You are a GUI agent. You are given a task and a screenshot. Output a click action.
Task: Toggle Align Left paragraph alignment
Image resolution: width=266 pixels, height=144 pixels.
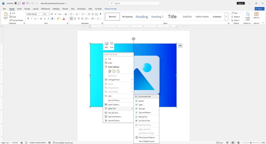coord(71,18)
